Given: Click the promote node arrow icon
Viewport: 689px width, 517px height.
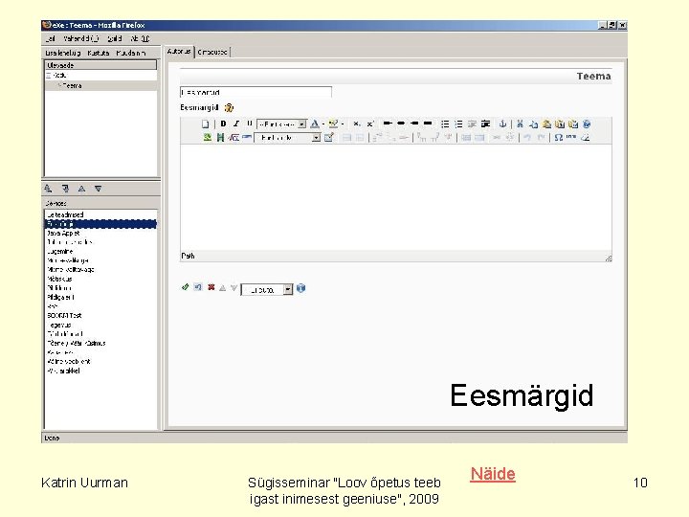Looking at the screenshot, I should point(48,189).
